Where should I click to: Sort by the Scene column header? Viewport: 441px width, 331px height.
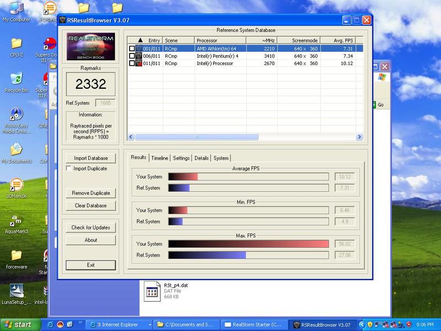(179, 40)
